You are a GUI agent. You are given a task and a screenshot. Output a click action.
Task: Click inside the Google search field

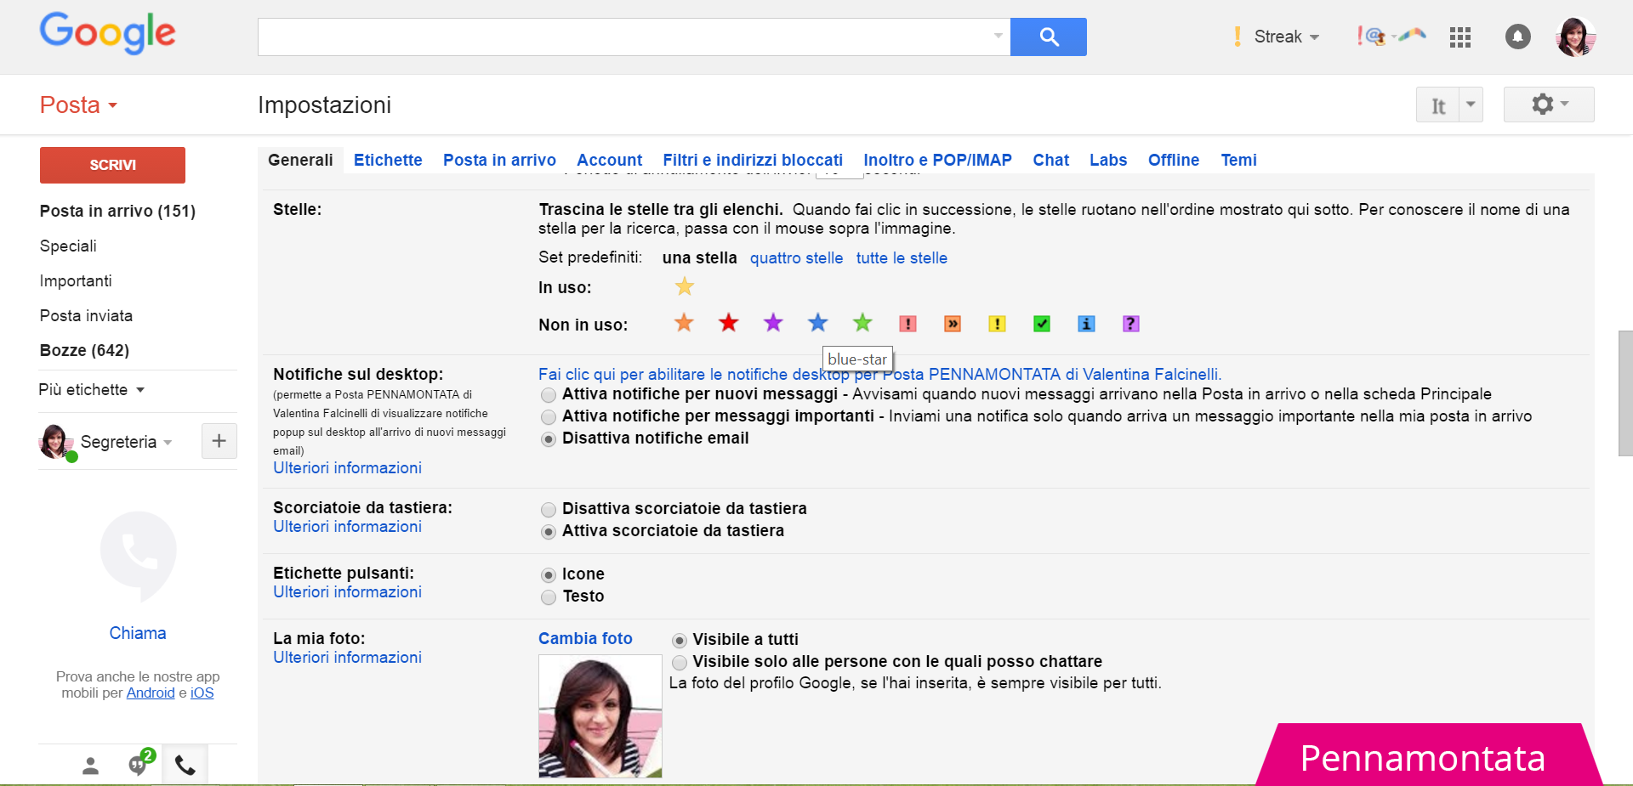click(625, 37)
